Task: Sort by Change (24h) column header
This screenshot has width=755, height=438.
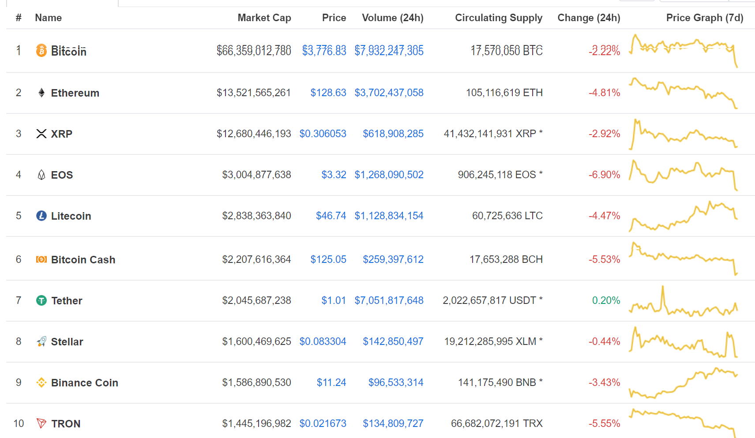Action: tap(589, 18)
